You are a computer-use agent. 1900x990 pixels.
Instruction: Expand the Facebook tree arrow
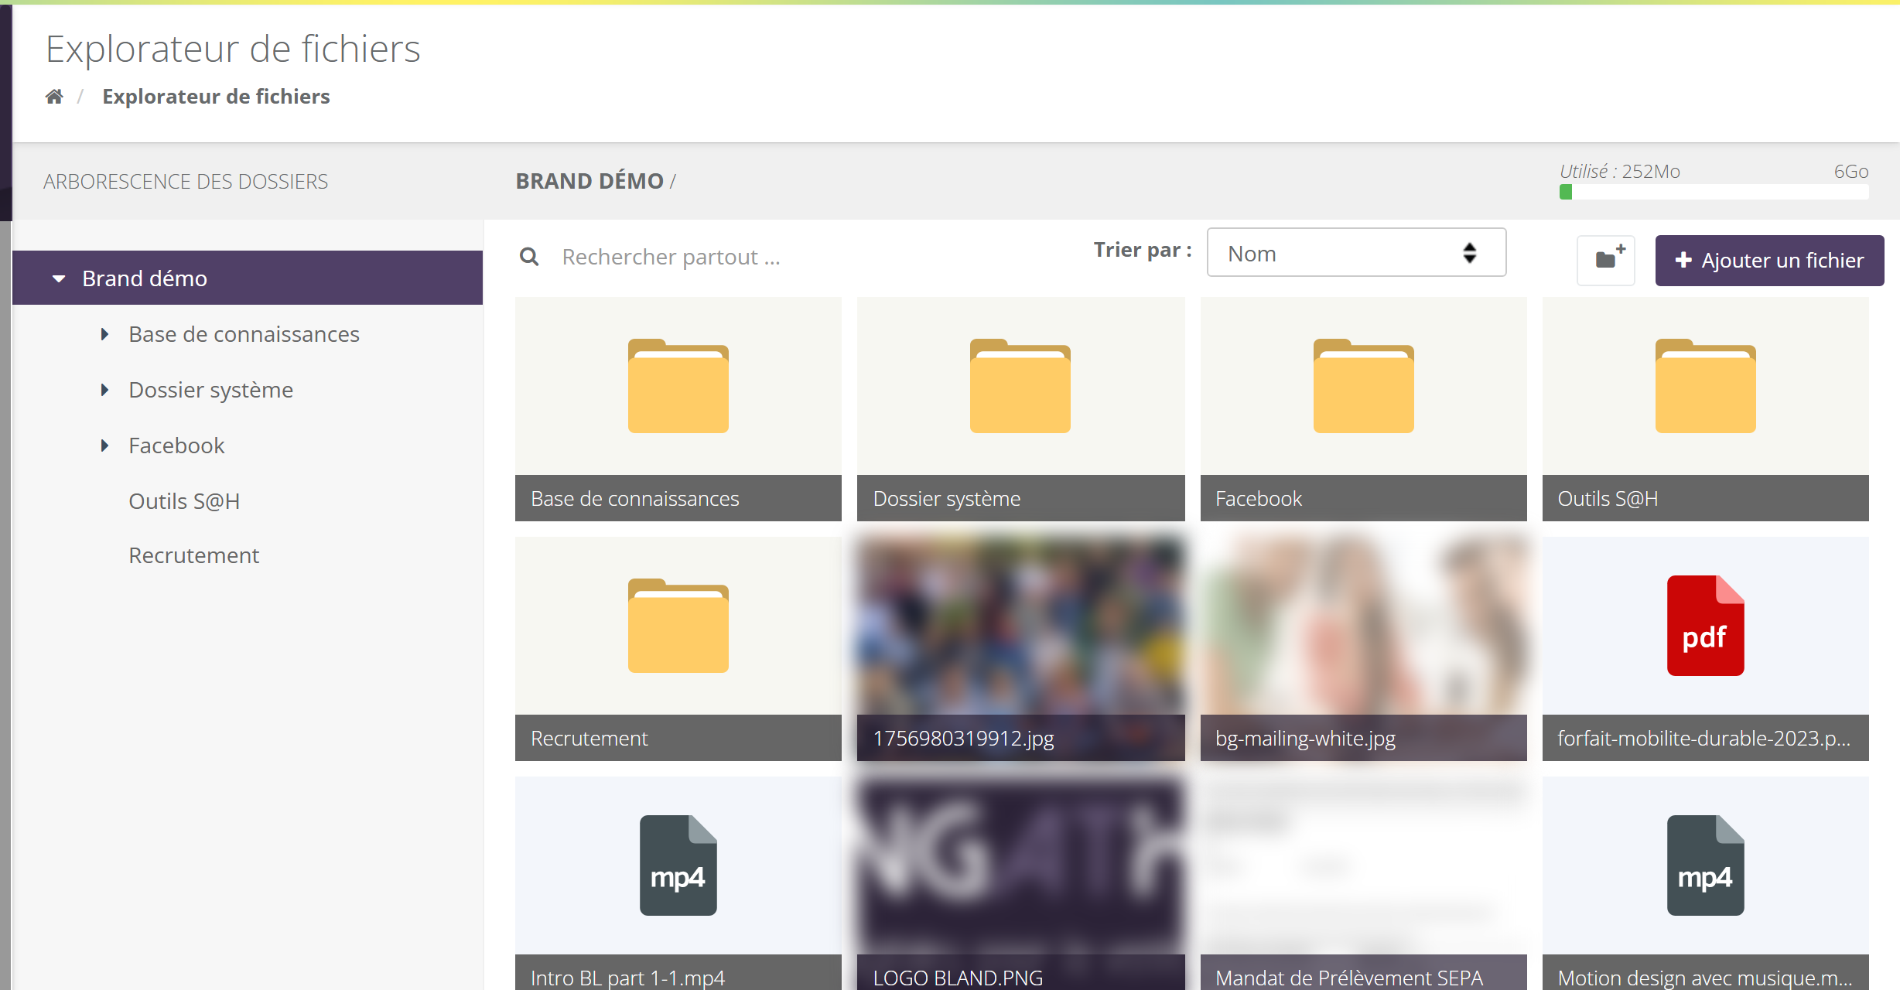point(104,445)
